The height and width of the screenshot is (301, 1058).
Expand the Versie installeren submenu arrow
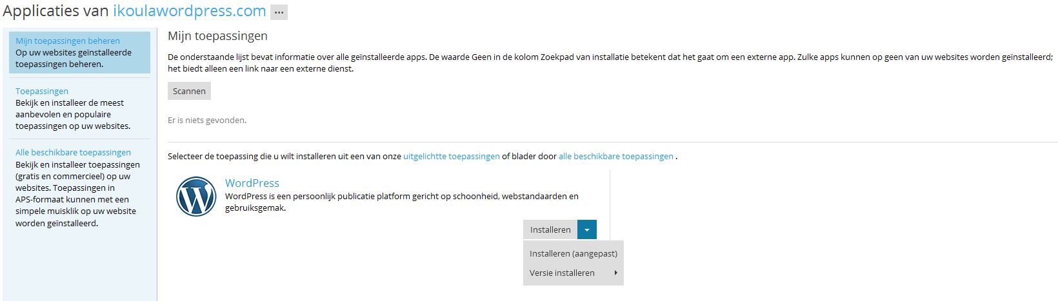(616, 273)
